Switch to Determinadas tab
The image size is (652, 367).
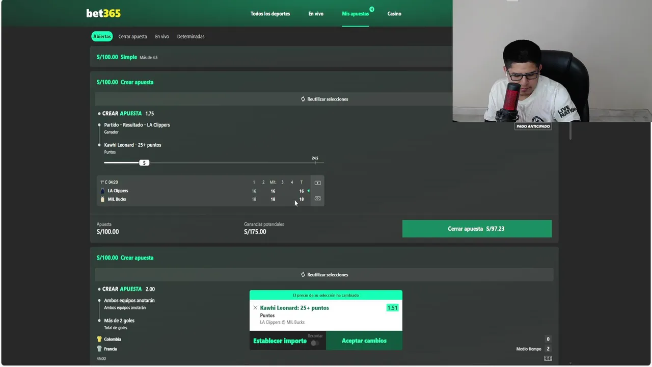pos(191,37)
